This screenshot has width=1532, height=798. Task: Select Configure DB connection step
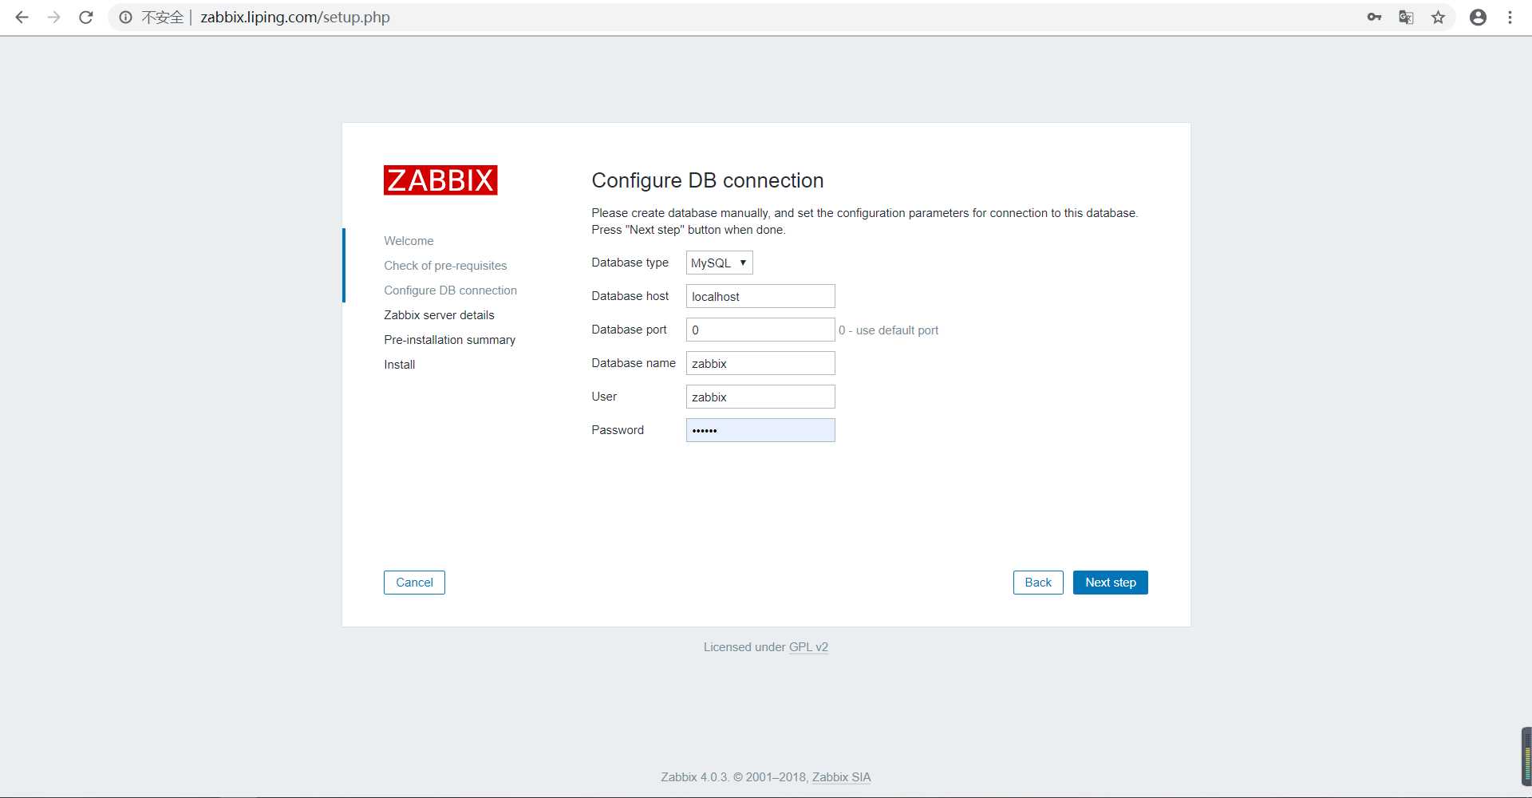(x=450, y=290)
